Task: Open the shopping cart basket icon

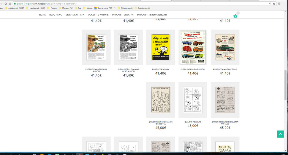Action: 235,16
